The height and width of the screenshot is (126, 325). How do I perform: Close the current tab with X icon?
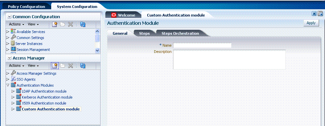[x=314, y=14]
